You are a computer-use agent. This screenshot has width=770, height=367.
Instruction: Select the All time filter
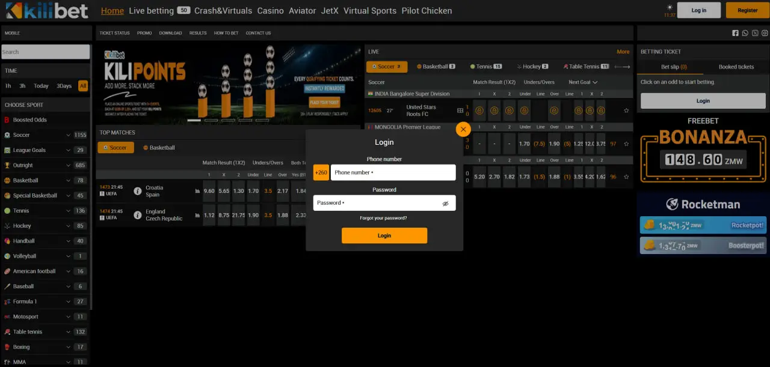click(82, 86)
